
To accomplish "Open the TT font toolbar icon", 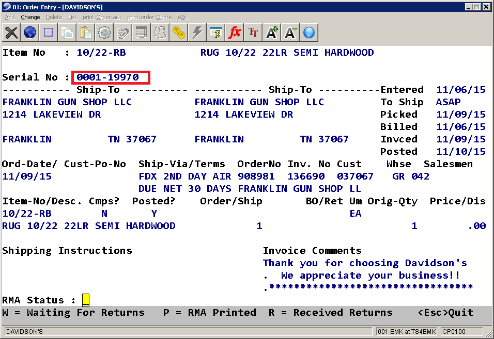I will click(253, 33).
